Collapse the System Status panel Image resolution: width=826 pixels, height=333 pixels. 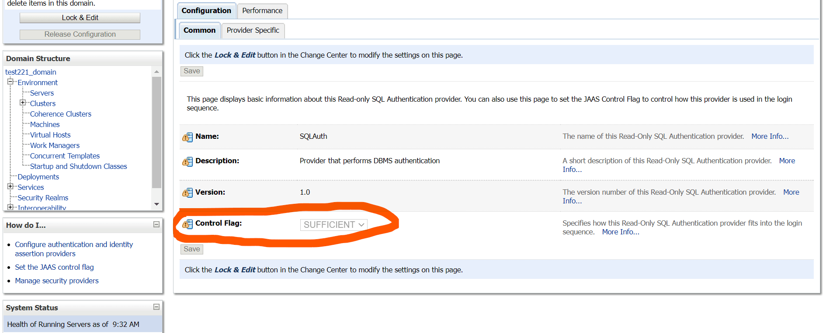point(156,307)
